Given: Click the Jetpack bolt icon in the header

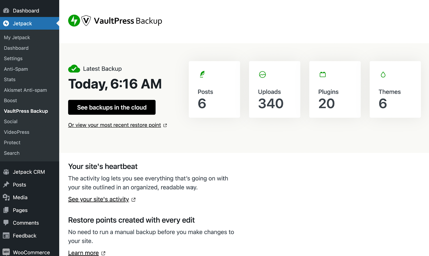Looking at the screenshot, I should [74, 20].
